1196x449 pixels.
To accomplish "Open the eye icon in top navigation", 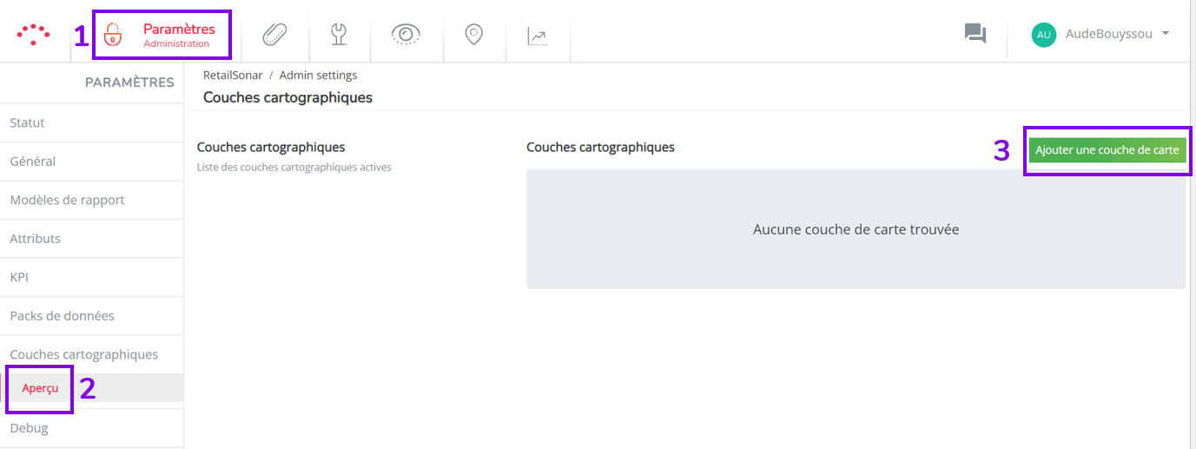I will pyautogui.click(x=406, y=35).
